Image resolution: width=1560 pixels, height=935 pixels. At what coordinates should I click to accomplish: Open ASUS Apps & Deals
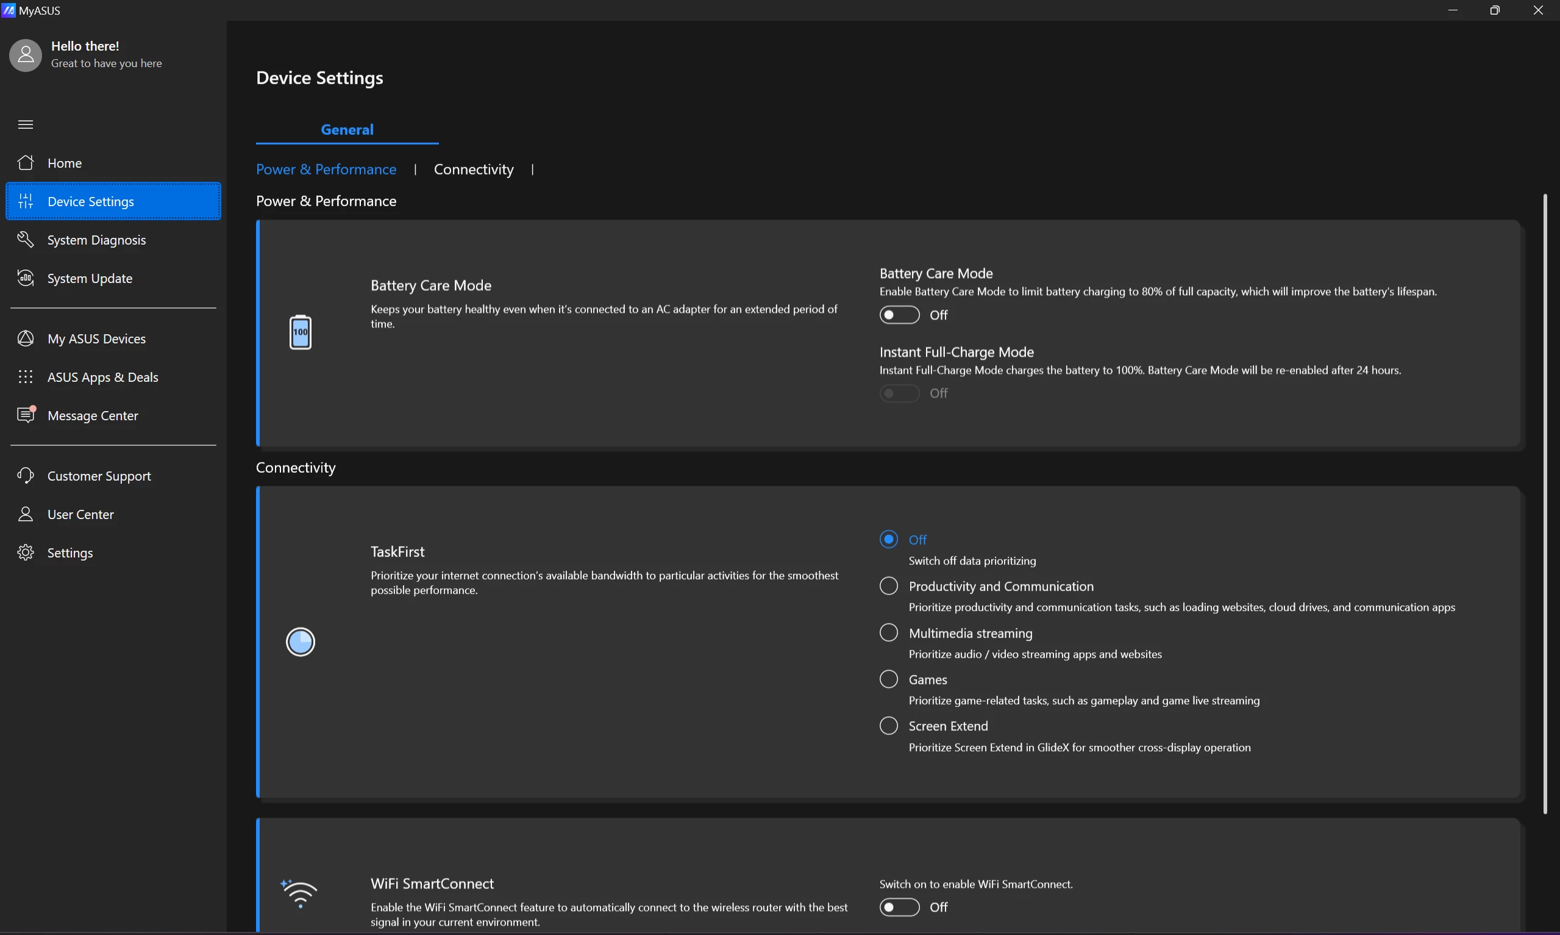tap(102, 378)
